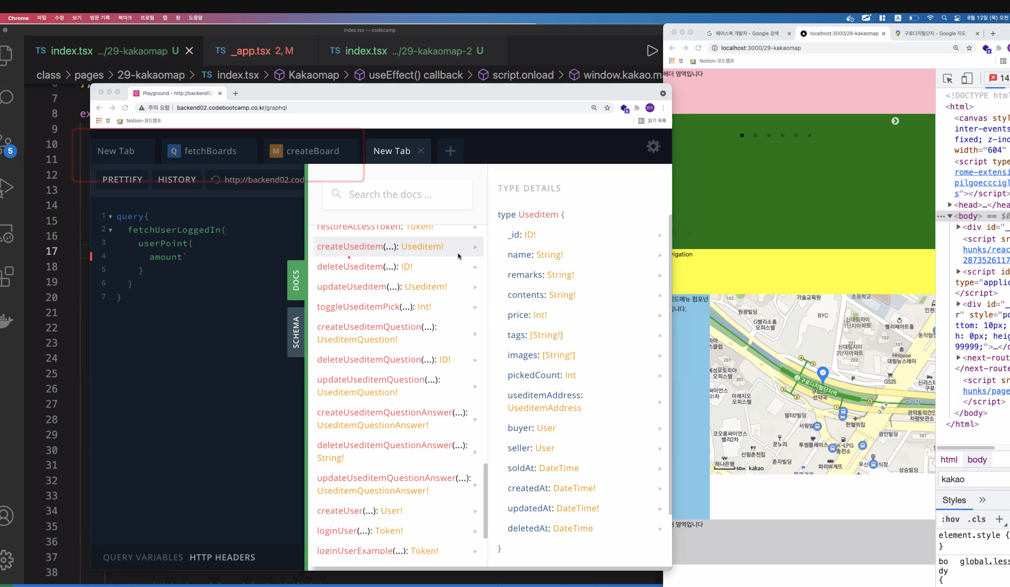1010x587 pixels.
Task: Toggle the .cls class editor
Action: [976, 519]
